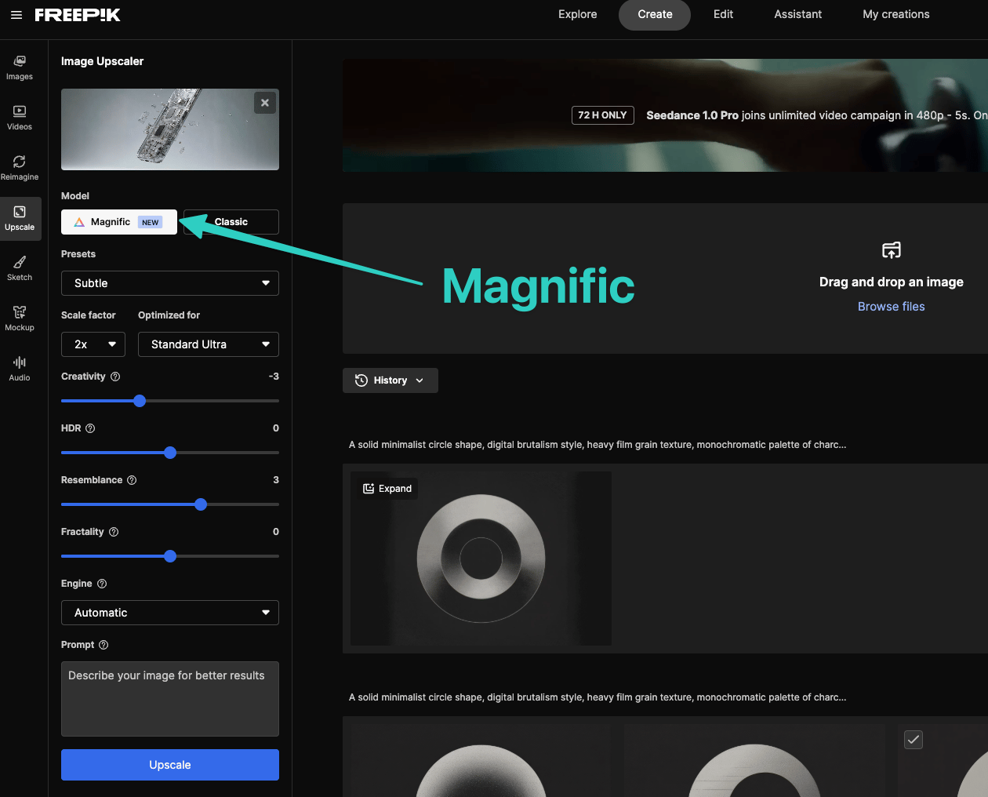Screen dimensions: 988x797
Task: Click the Engine help icon
Action: coord(102,584)
